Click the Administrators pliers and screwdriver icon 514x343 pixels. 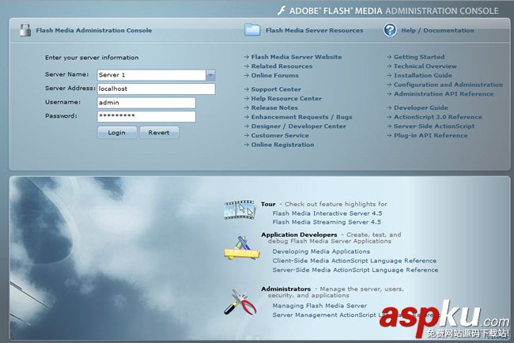[240, 302]
